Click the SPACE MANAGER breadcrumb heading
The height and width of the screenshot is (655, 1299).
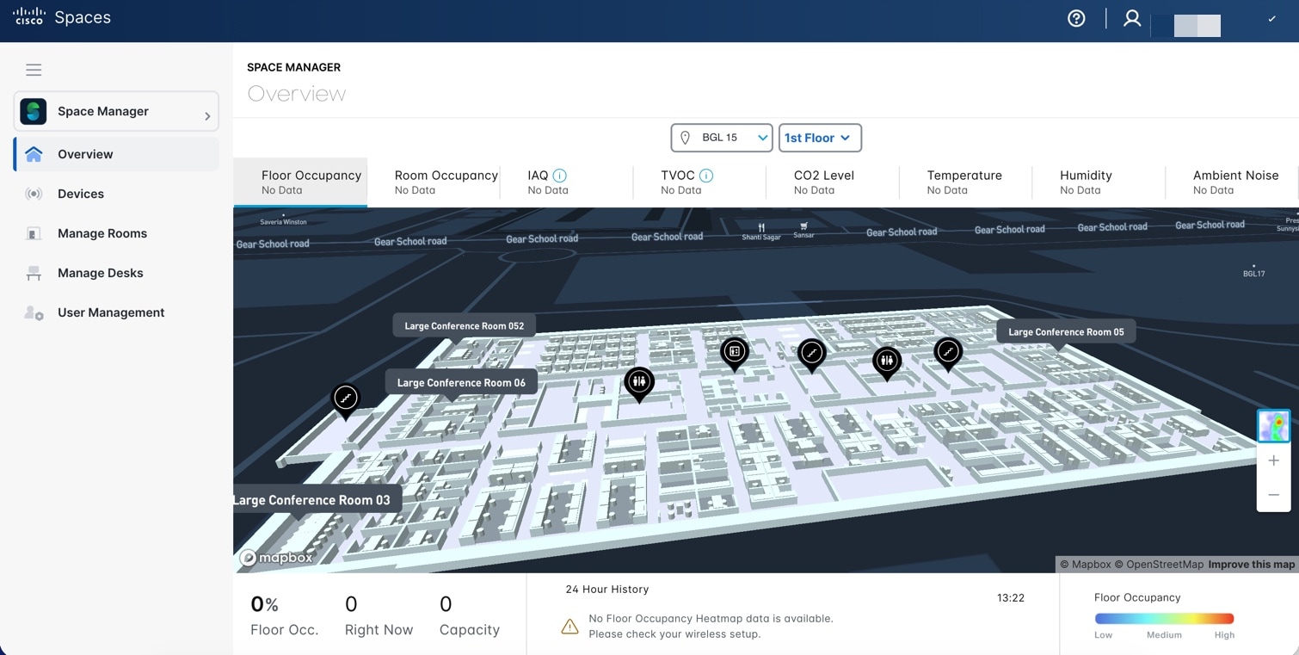coord(294,67)
